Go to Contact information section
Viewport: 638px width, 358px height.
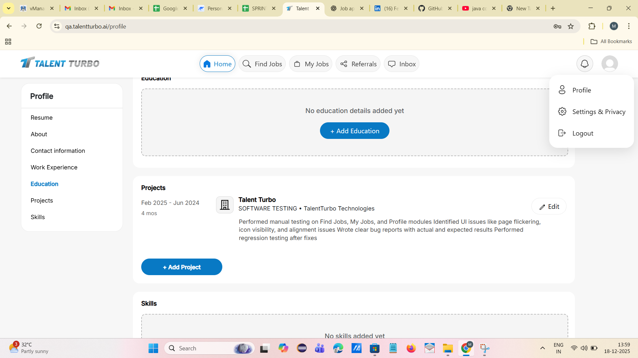(x=58, y=151)
